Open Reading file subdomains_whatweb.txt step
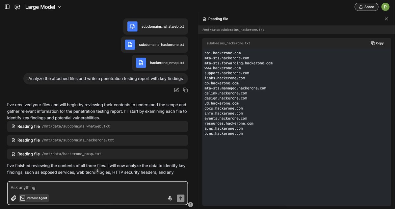This screenshot has width=395, height=209. click(97, 126)
